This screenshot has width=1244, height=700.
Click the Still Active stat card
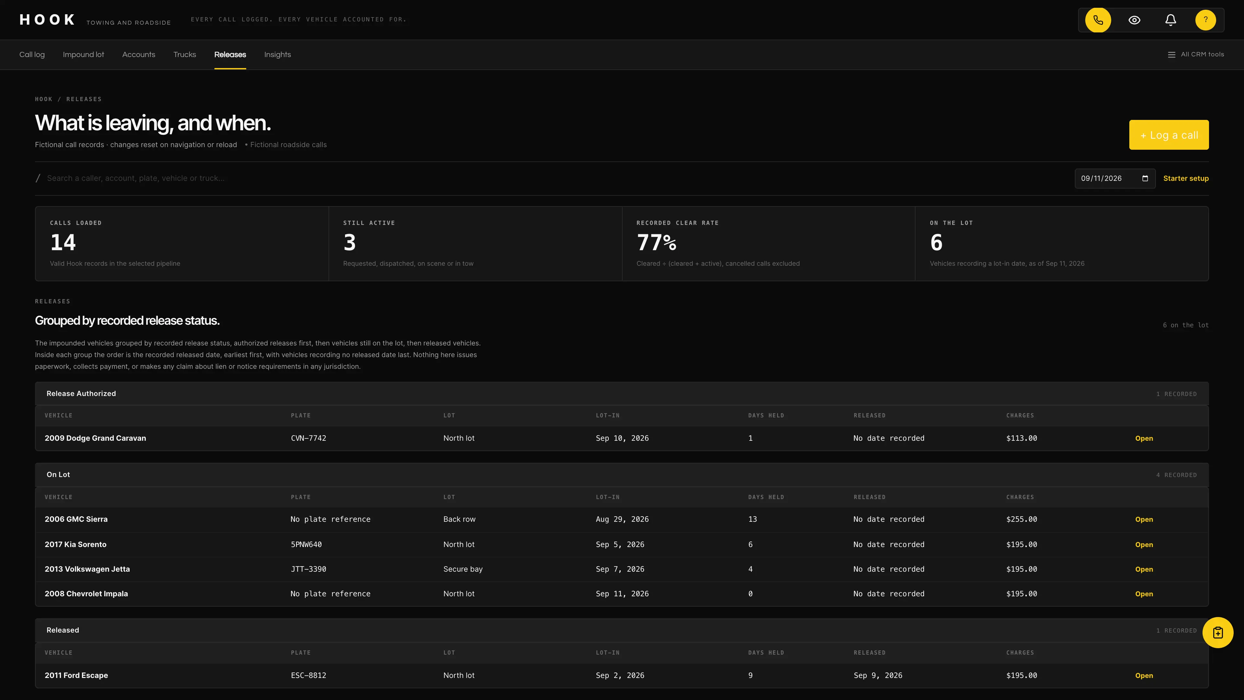[475, 243]
